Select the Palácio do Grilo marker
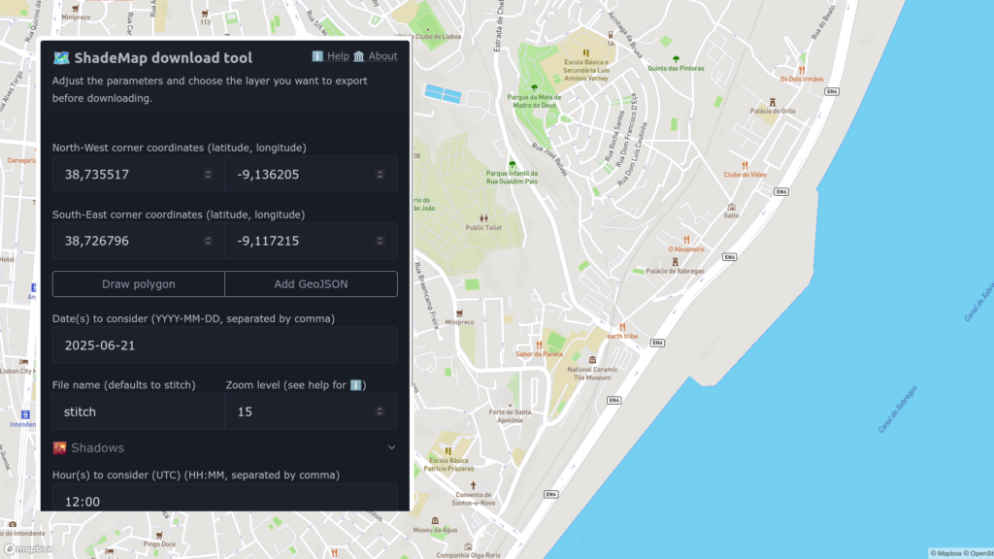Screen dimensions: 994x559 (773, 102)
